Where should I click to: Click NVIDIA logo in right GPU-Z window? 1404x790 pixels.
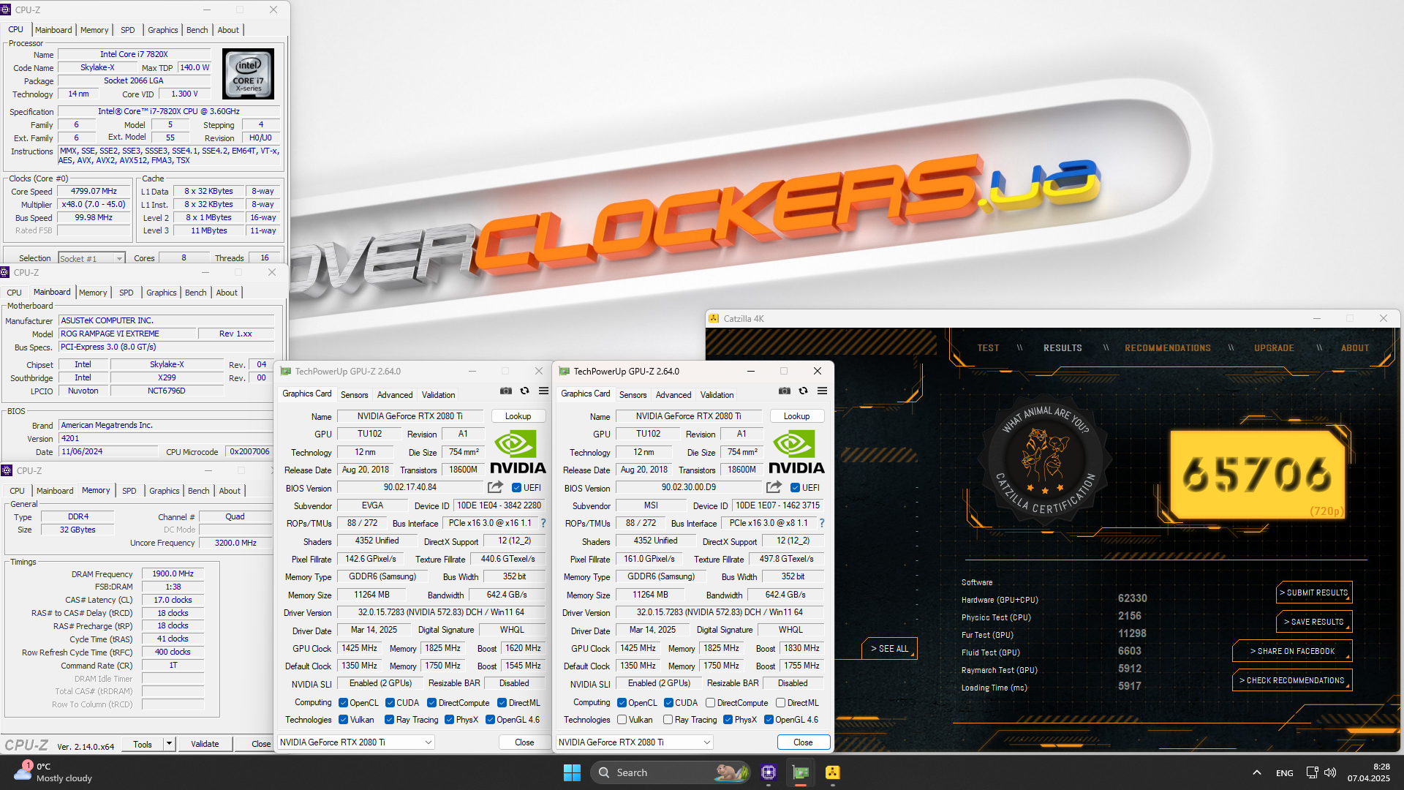click(796, 452)
